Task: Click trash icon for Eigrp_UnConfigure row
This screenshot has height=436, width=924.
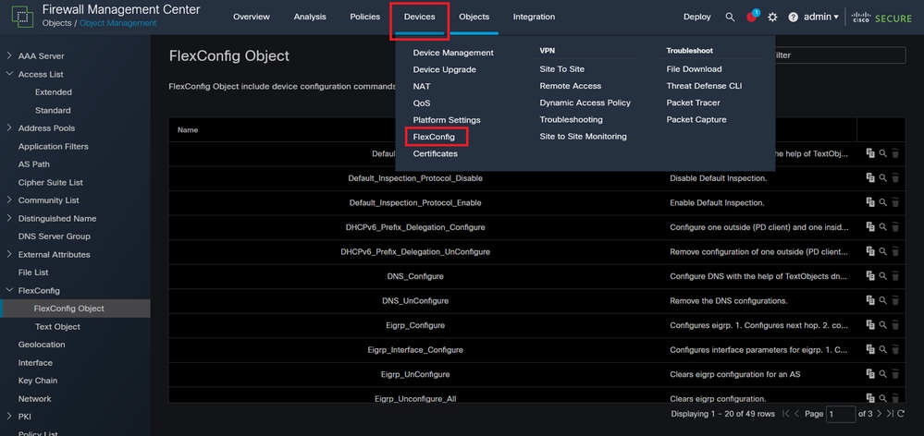Action: pos(895,373)
